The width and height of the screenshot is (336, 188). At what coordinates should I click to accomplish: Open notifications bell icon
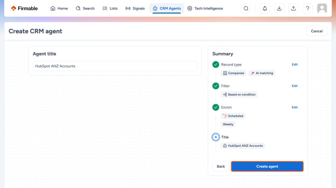point(265,8)
